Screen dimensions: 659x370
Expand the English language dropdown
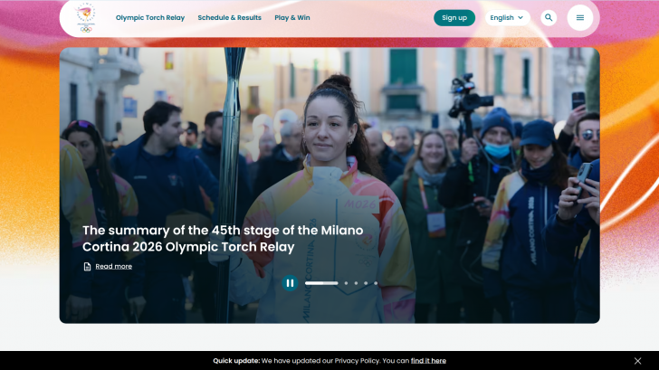[507, 18]
